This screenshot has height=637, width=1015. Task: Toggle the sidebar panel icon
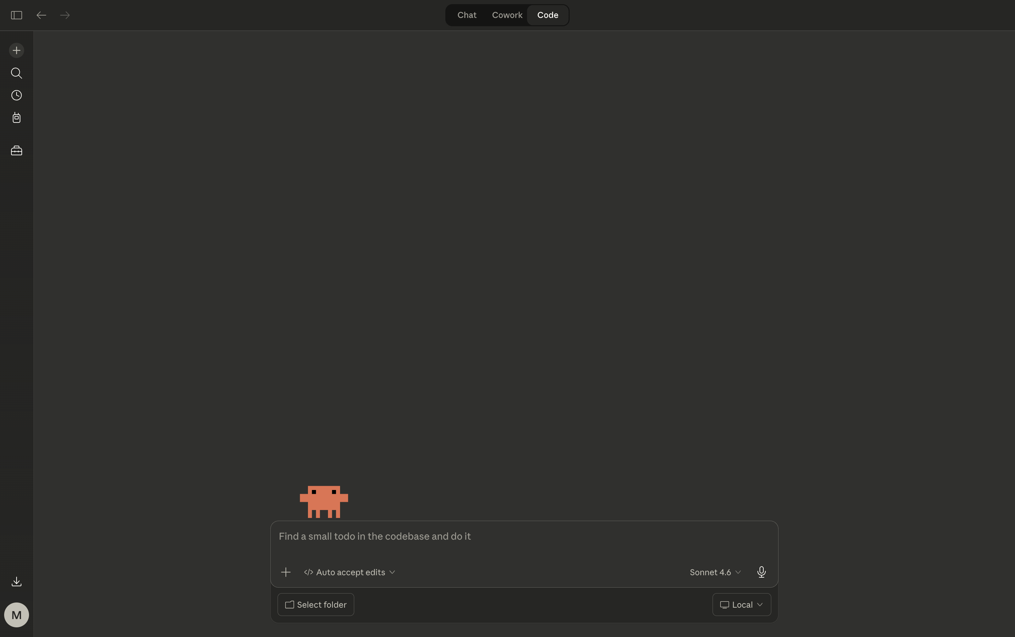tap(17, 15)
